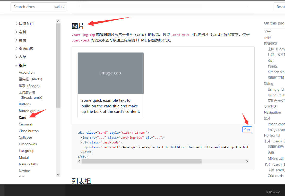Image resolution: width=285 pixels, height=196 pixels.
Task: Collapse the 组件 sidebar section
Action: [22, 65]
